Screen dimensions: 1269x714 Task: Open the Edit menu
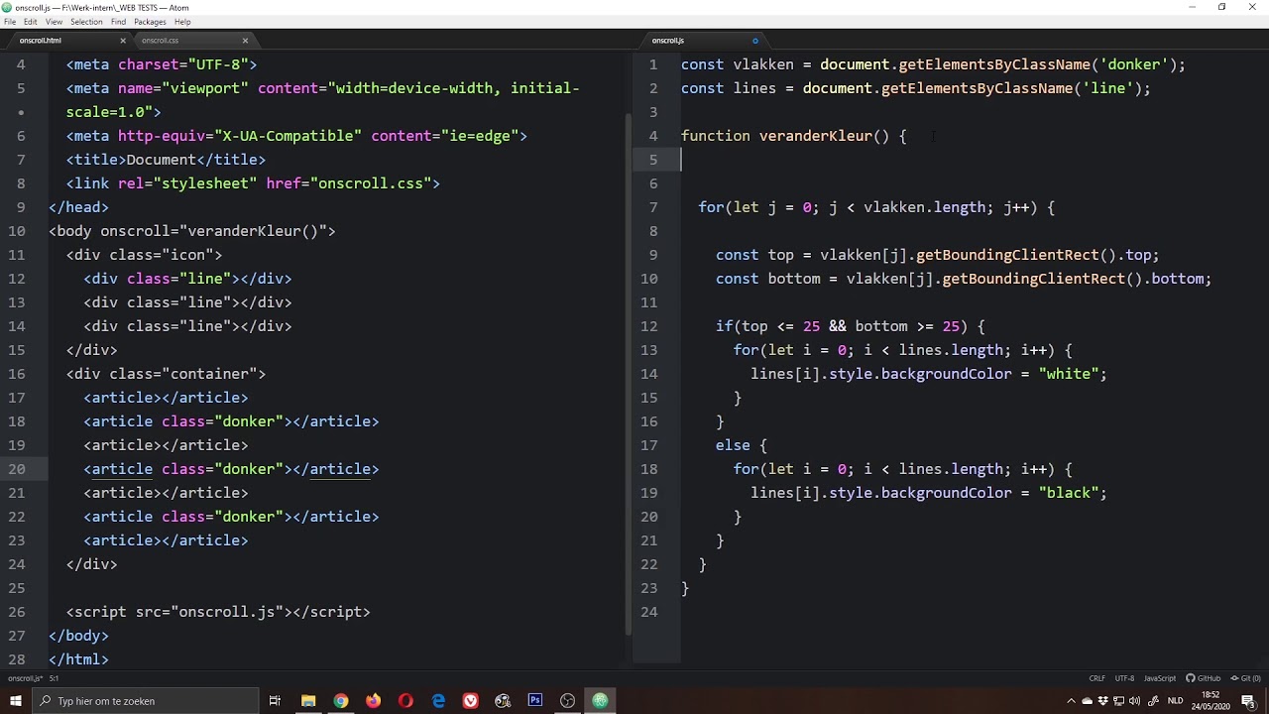tap(31, 22)
